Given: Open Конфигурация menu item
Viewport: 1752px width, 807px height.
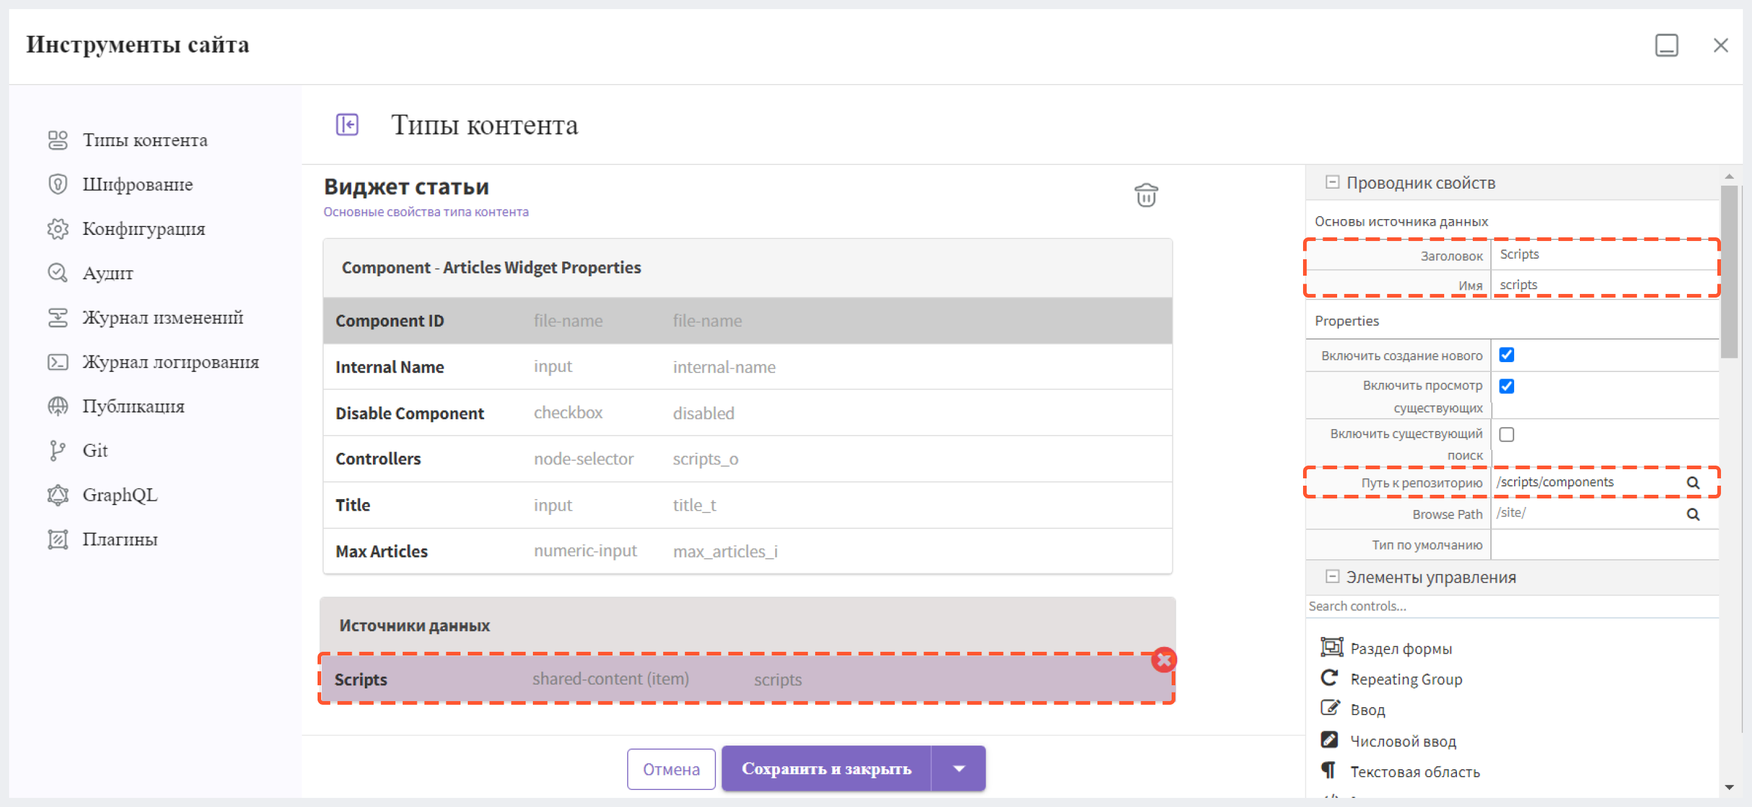Looking at the screenshot, I should [x=144, y=229].
